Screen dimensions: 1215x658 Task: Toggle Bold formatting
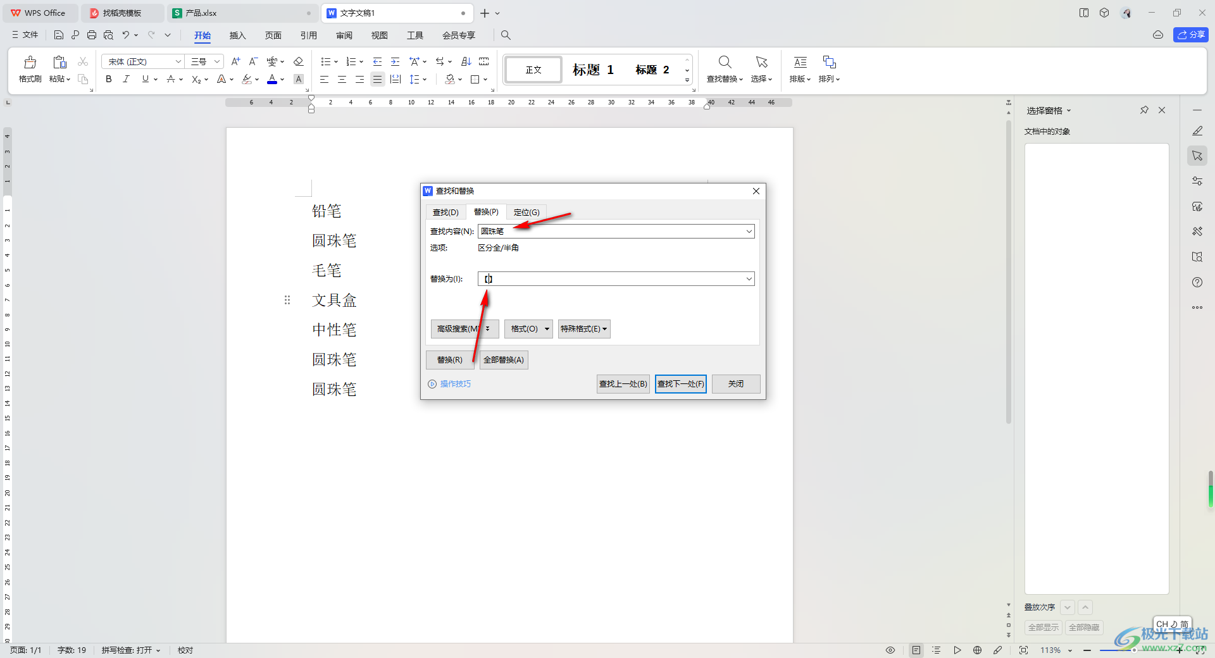tap(109, 79)
